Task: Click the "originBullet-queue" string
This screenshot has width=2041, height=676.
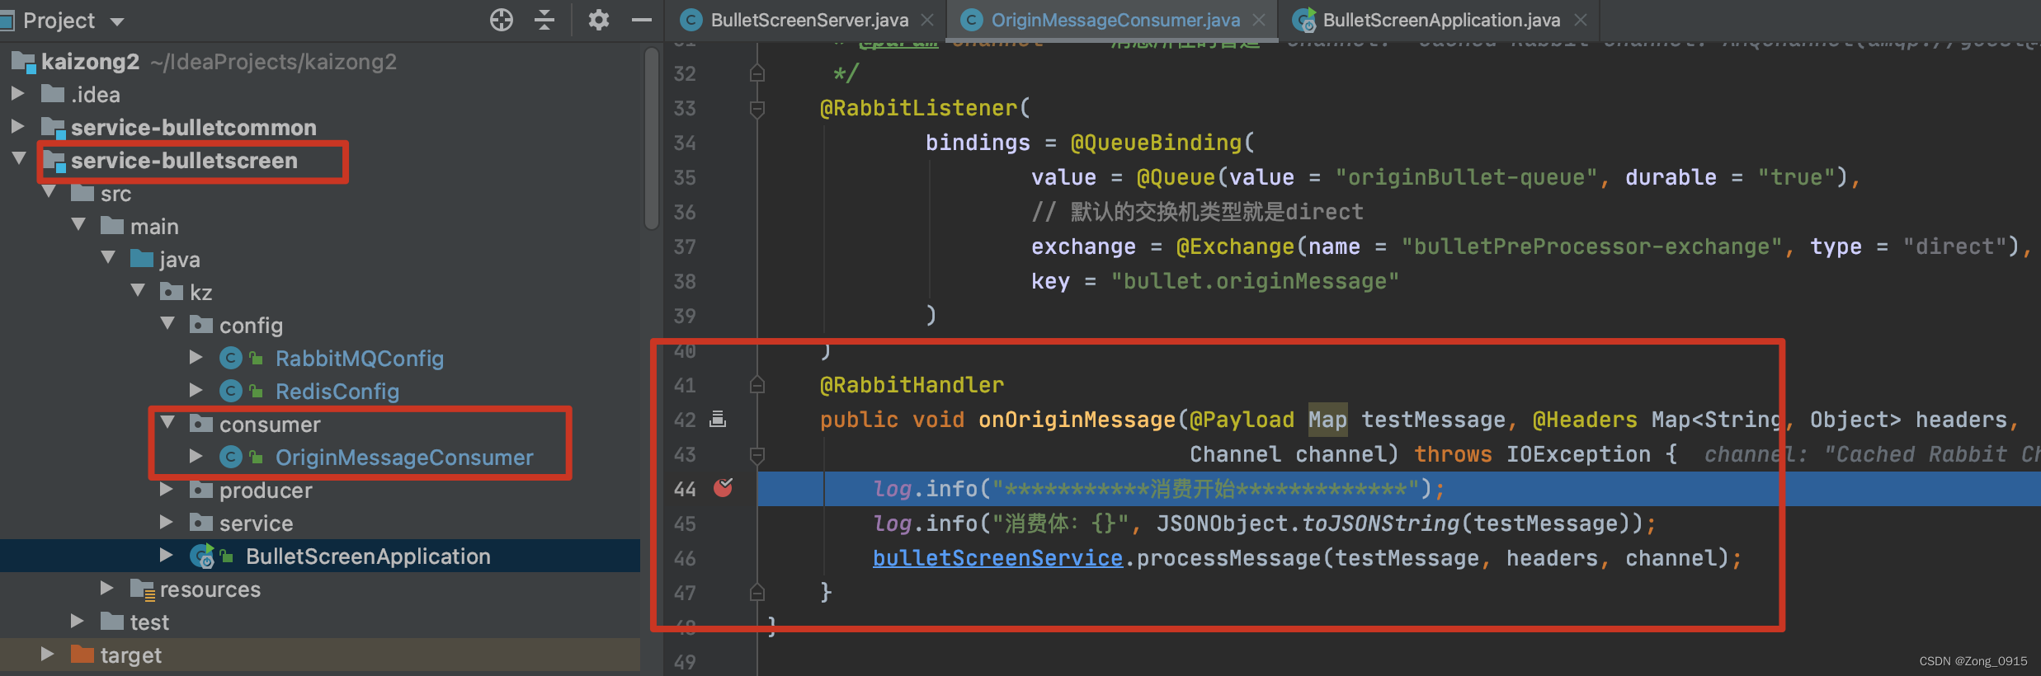Action: pos(1467,177)
